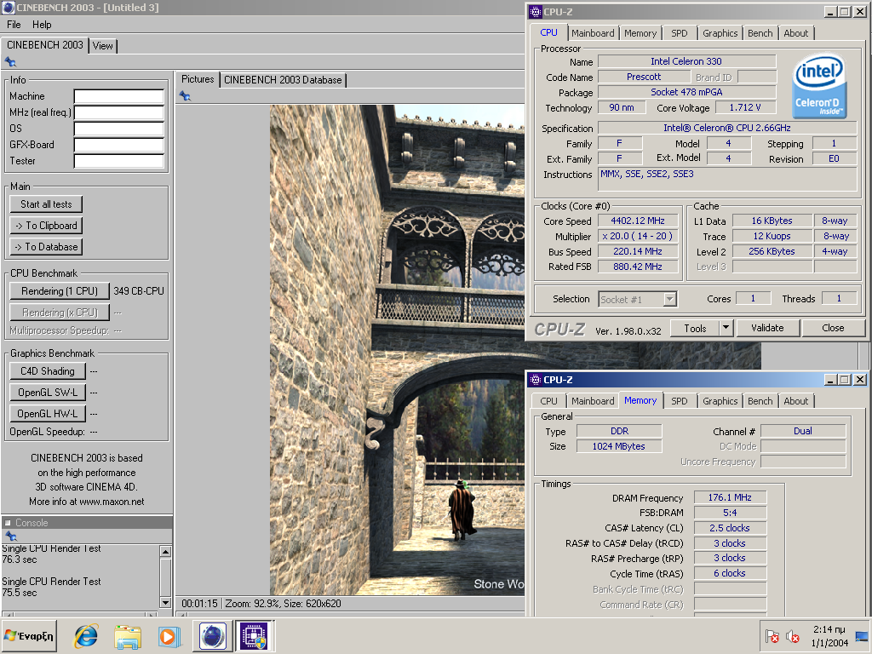872x654 pixels.
Task: Click the Core Speed value 4402.12 MHz
Action: point(638,221)
